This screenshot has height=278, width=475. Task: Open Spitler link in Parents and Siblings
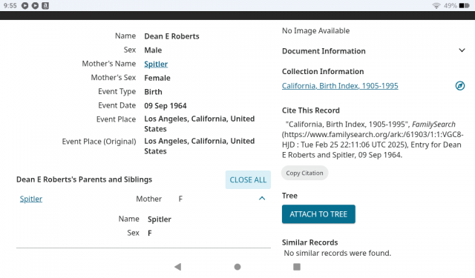(31, 199)
